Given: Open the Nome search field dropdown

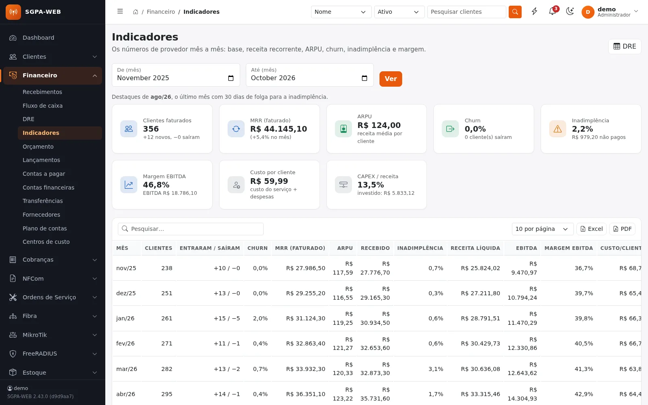Looking at the screenshot, I should click(x=341, y=12).
